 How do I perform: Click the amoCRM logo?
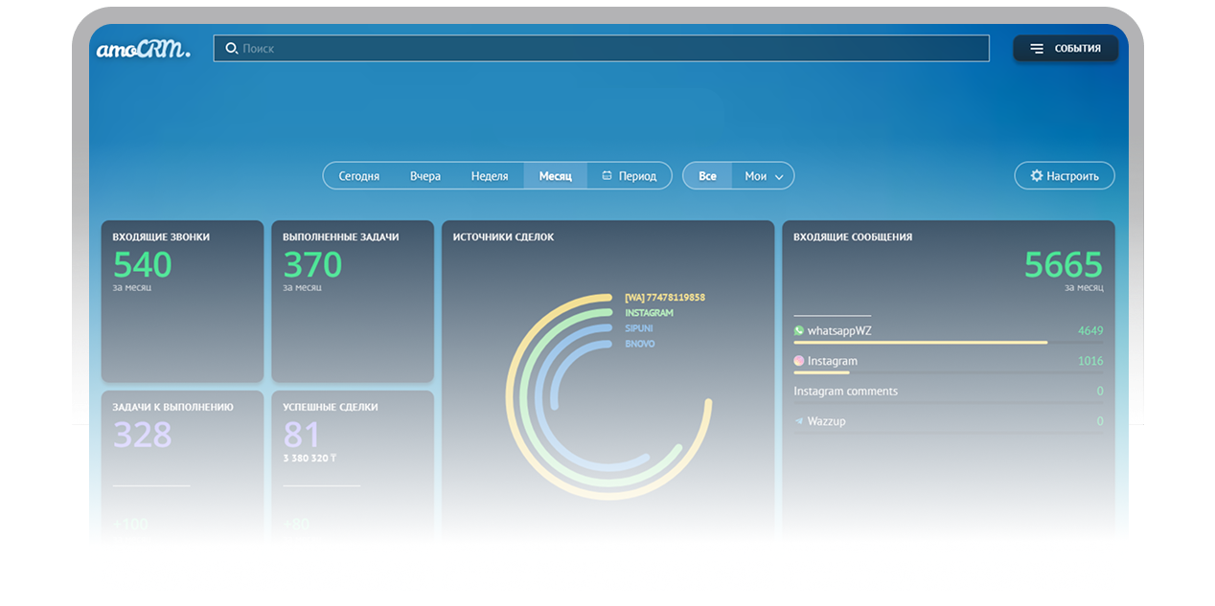coord(143,50)
